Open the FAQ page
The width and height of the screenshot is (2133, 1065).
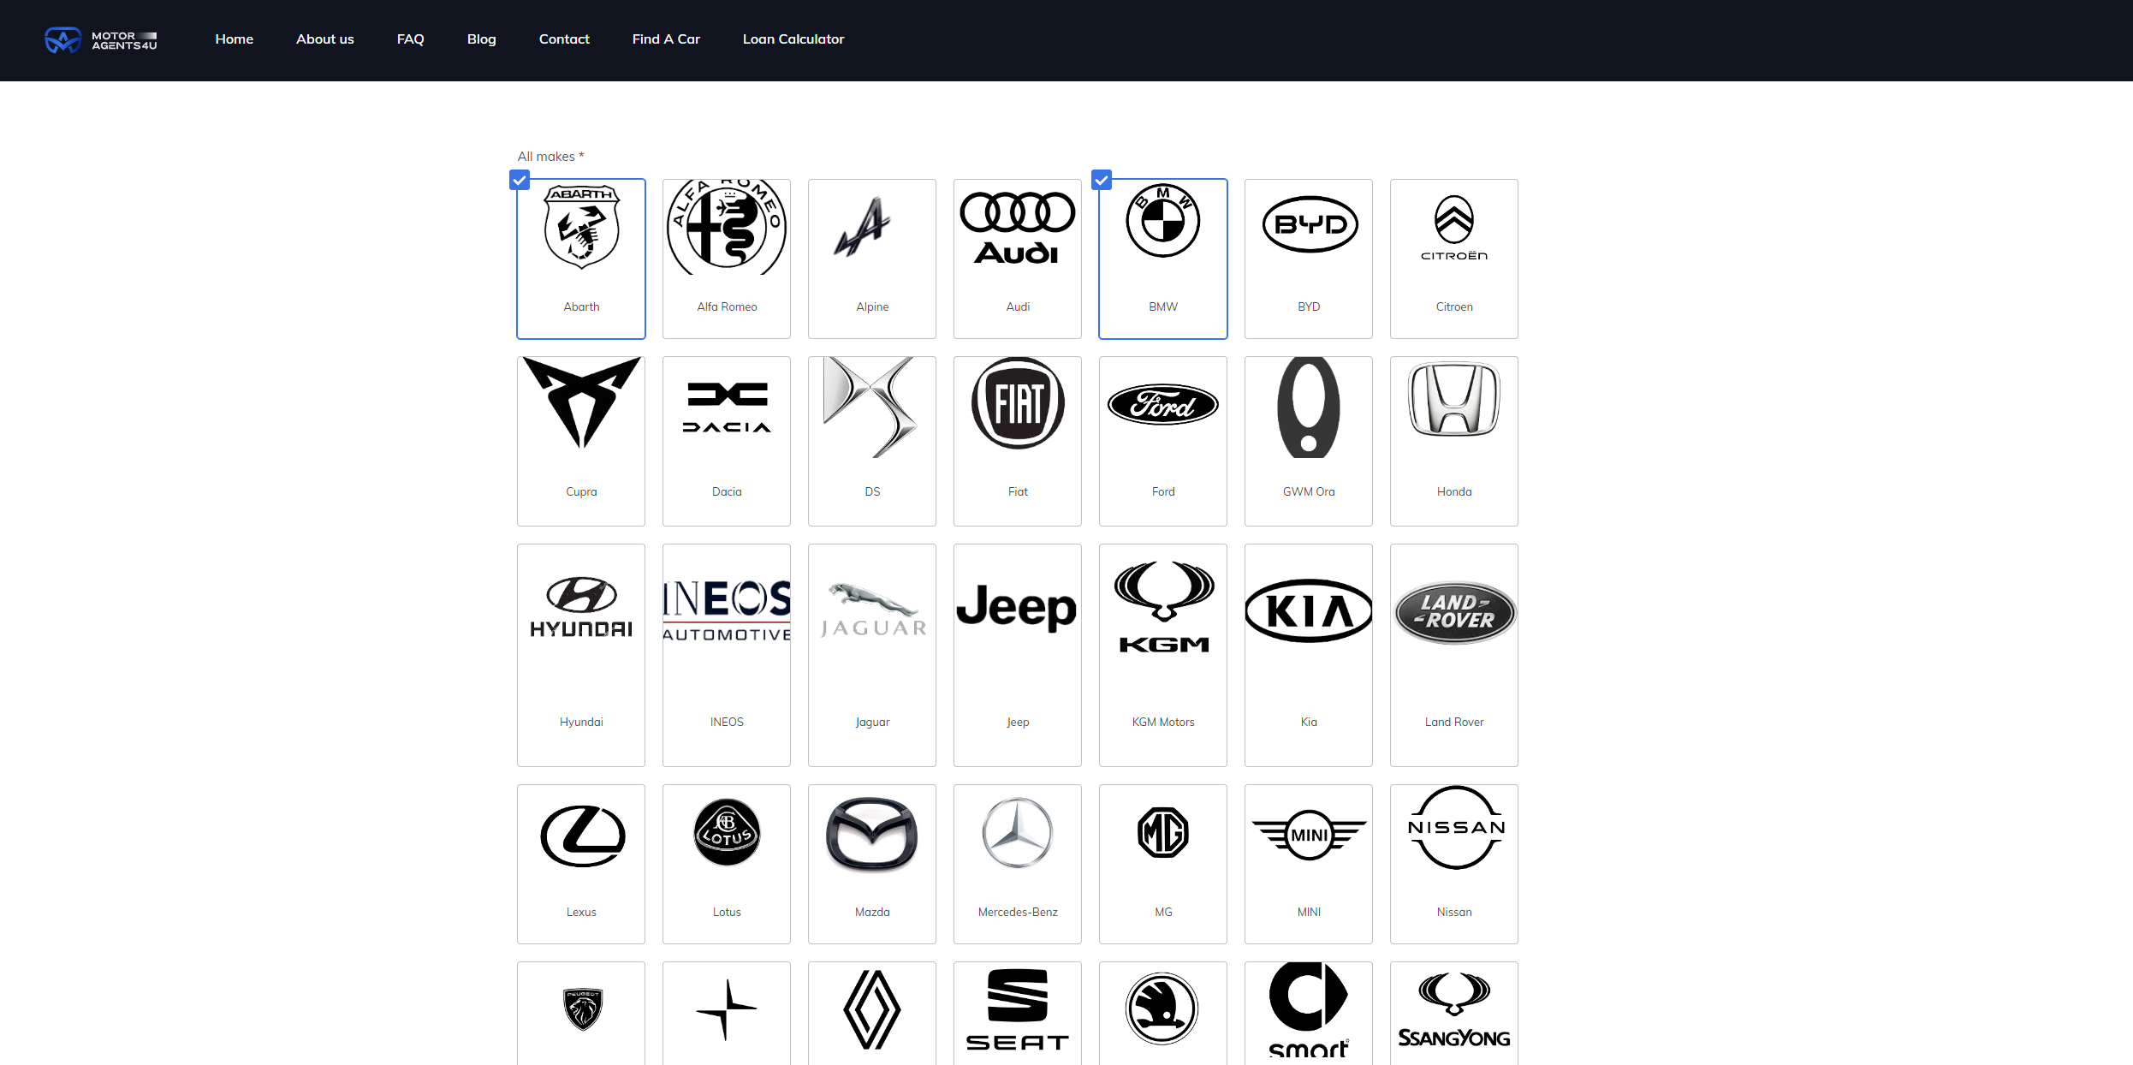point(410,39)
